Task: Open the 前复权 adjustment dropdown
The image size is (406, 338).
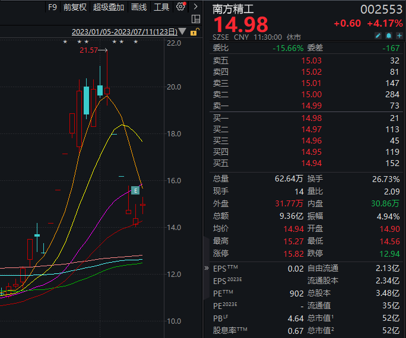Action: click(x=75, y=7)
